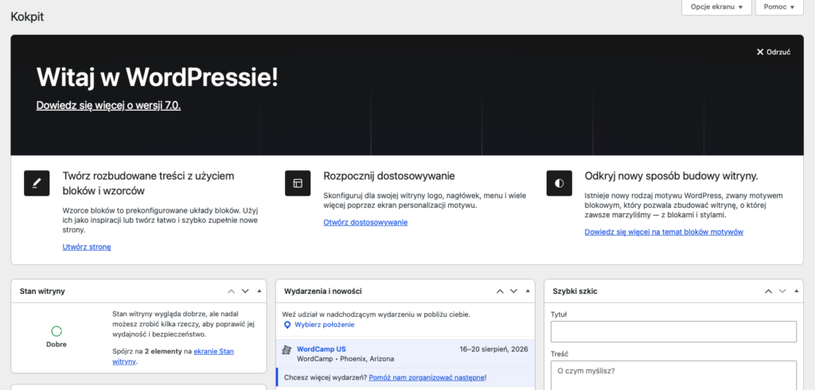Screen dimensions: 815x390
Task: Follow the Utwórz stronę link
Action: [x=87, y=247]
